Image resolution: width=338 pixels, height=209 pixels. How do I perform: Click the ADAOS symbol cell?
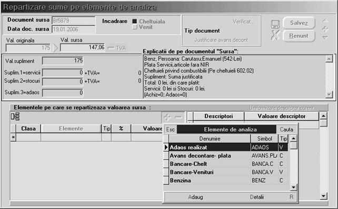pos(264,147)
